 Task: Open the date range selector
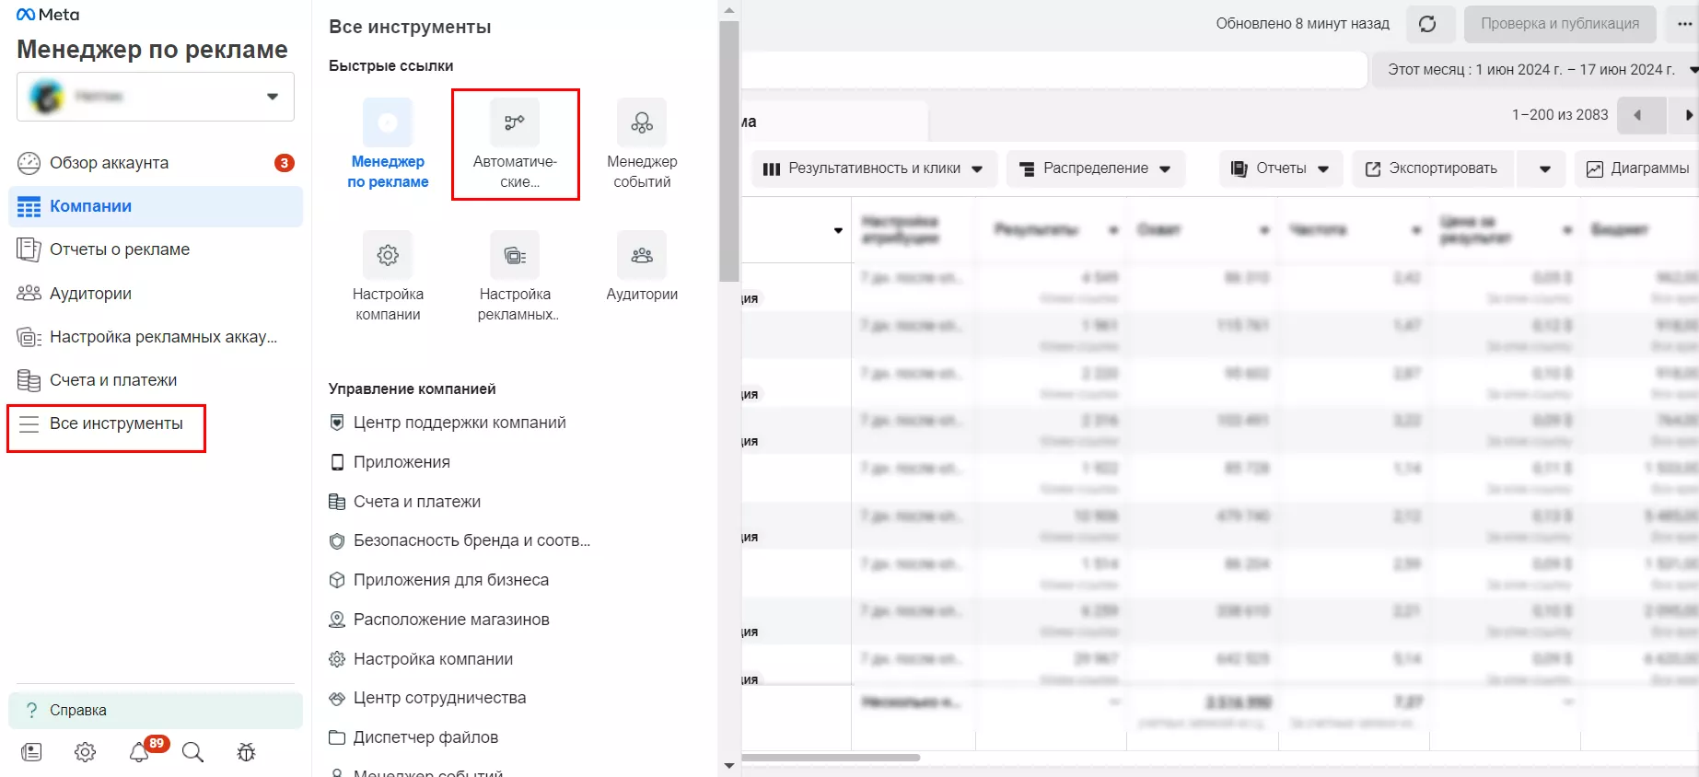point(1536,70)
